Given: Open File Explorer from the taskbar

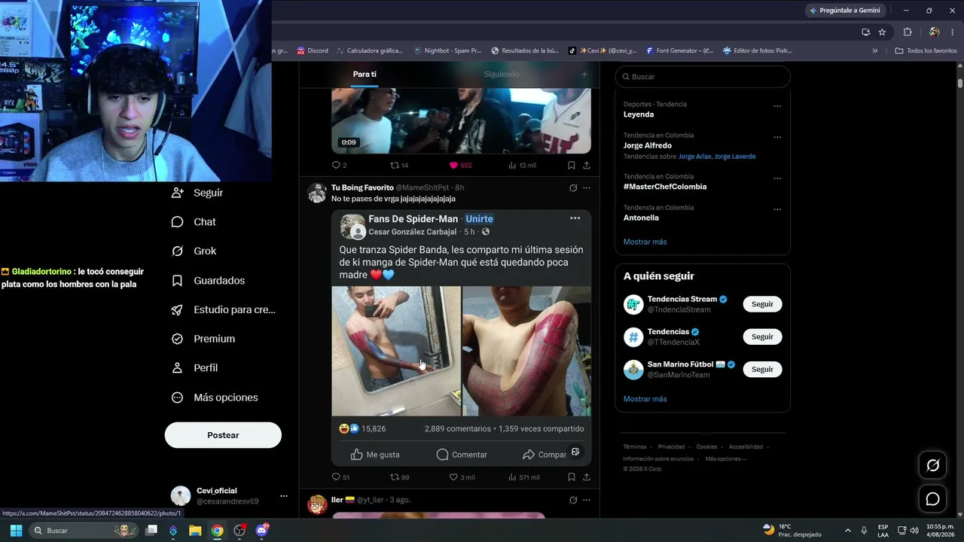Looking at the screenshot, I should (x=195, y=531).
